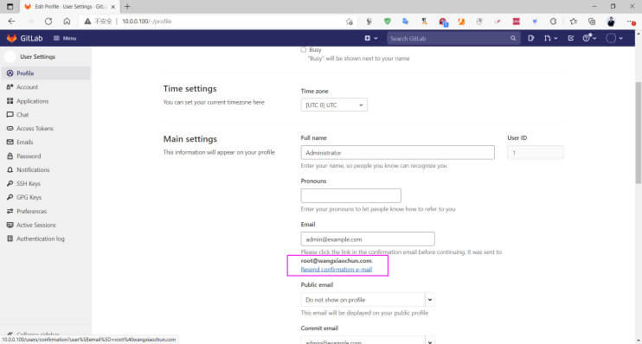The height and width of the screenshot is (344, 642).
Task: Click Resend confirmation e-mail link
Action: (337, 270)
